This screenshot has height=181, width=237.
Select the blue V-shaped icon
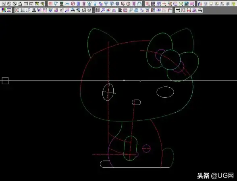(50, 10)
